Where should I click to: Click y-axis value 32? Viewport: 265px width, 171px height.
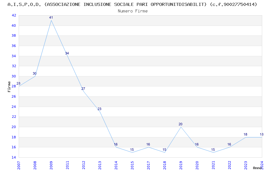(x=14, y=66)
